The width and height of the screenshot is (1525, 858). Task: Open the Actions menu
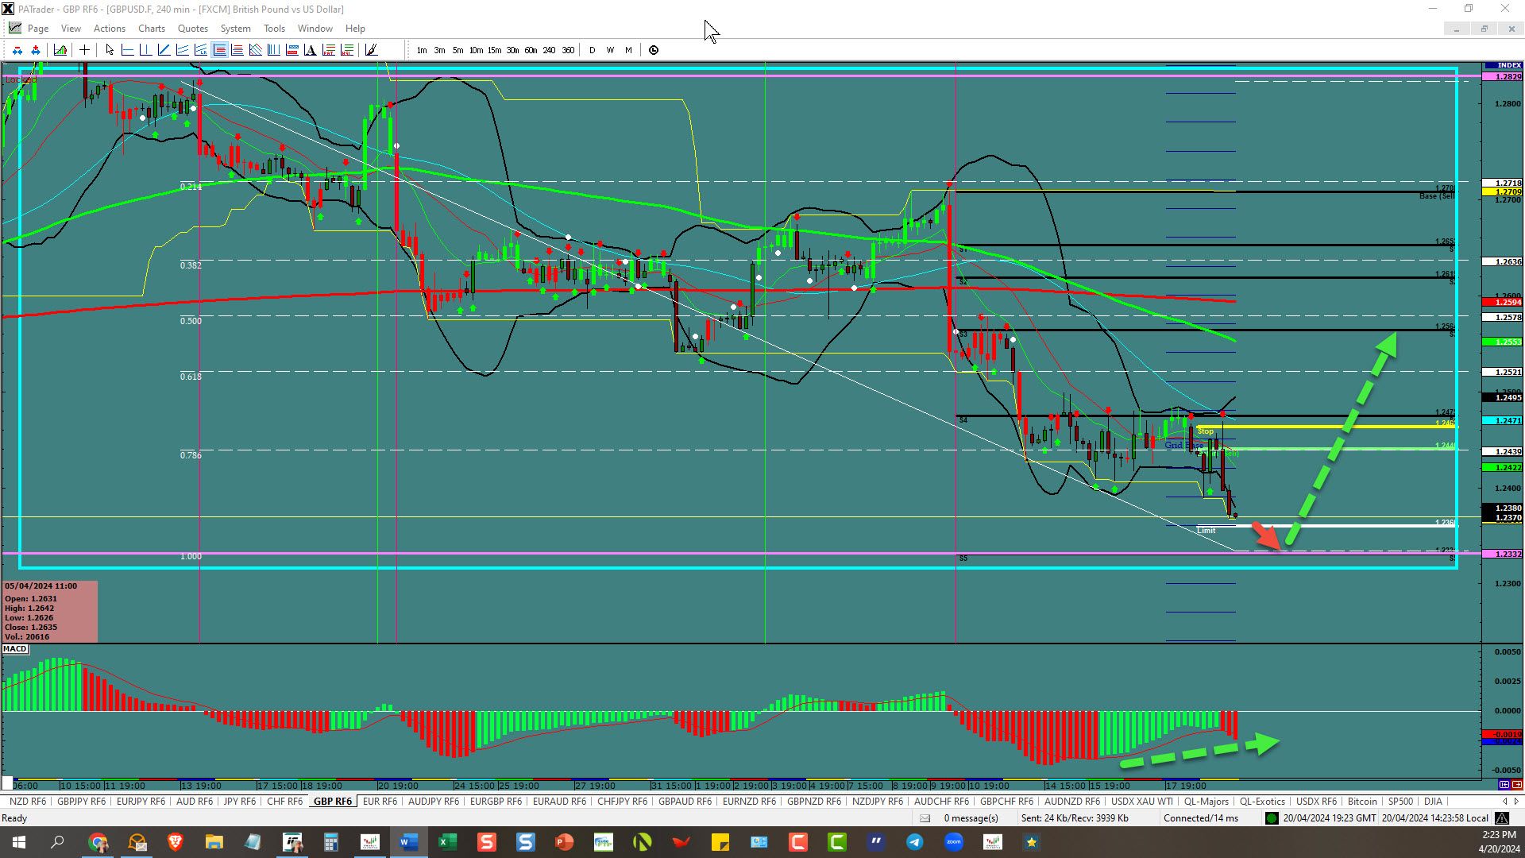click(110, 29)
